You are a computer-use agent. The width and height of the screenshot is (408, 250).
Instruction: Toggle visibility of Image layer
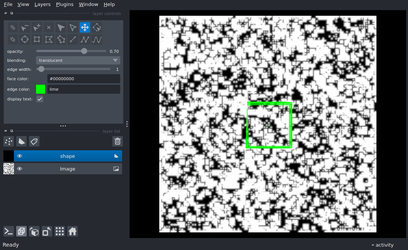tap(20, 169)
